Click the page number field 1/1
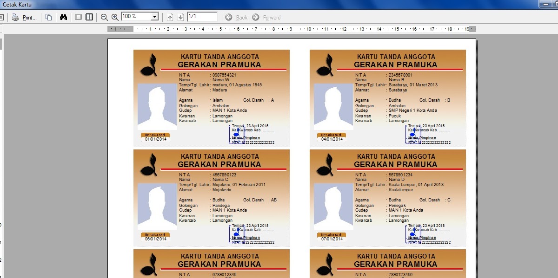The image size is (558, 278). (202, 17)
